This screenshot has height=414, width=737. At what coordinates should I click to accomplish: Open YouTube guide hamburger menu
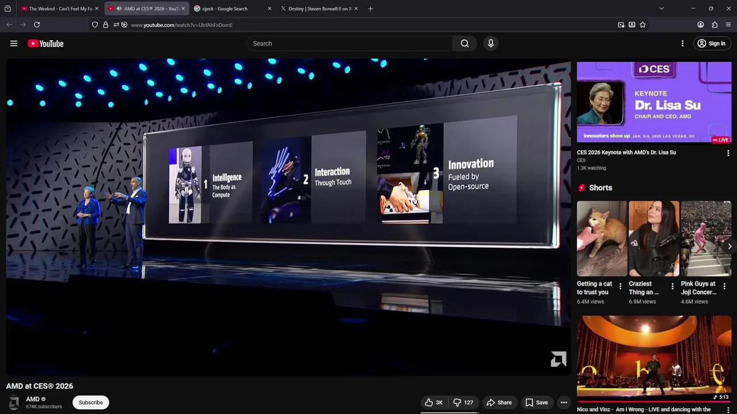click(14, 43)
